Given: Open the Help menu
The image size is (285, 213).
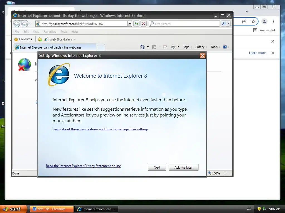Looking at the screenshot, I should (75, 32).
